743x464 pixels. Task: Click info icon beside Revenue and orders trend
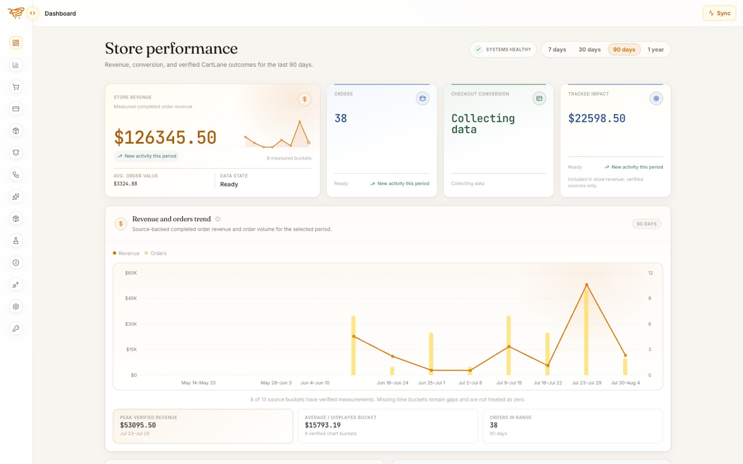click(x=218, y=219)
